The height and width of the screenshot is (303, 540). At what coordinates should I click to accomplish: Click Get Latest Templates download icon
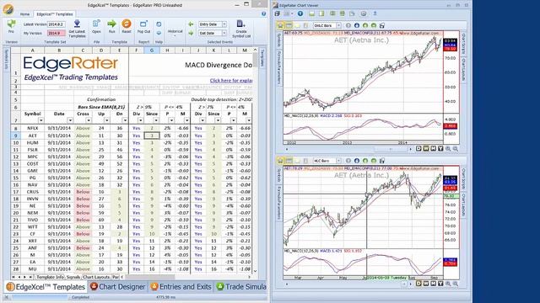pos(77,24)
